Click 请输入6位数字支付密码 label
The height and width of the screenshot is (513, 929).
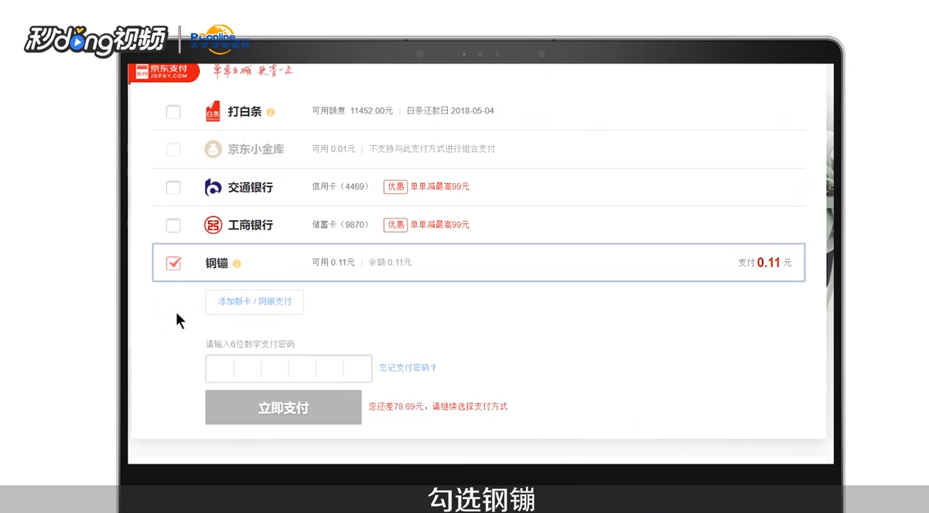pos(250,344)
